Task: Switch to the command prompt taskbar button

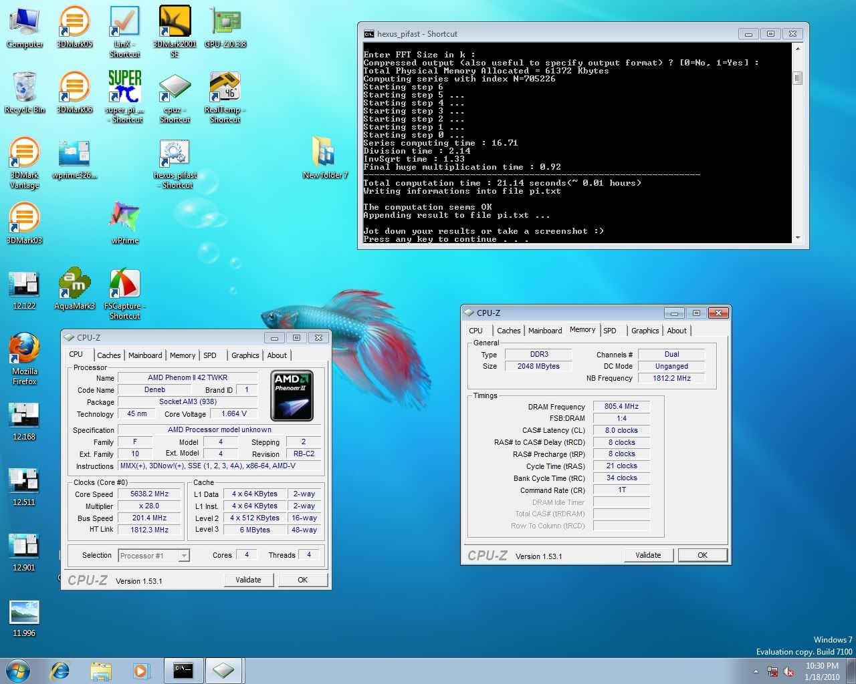Action: [x=183, y=671]
